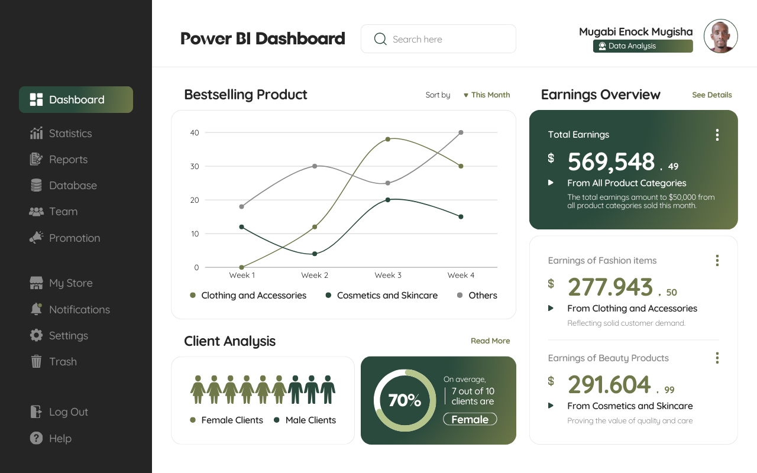757x473 pixels.
Task: Click the Log Out door icon
Action: (x=36, y=412)
